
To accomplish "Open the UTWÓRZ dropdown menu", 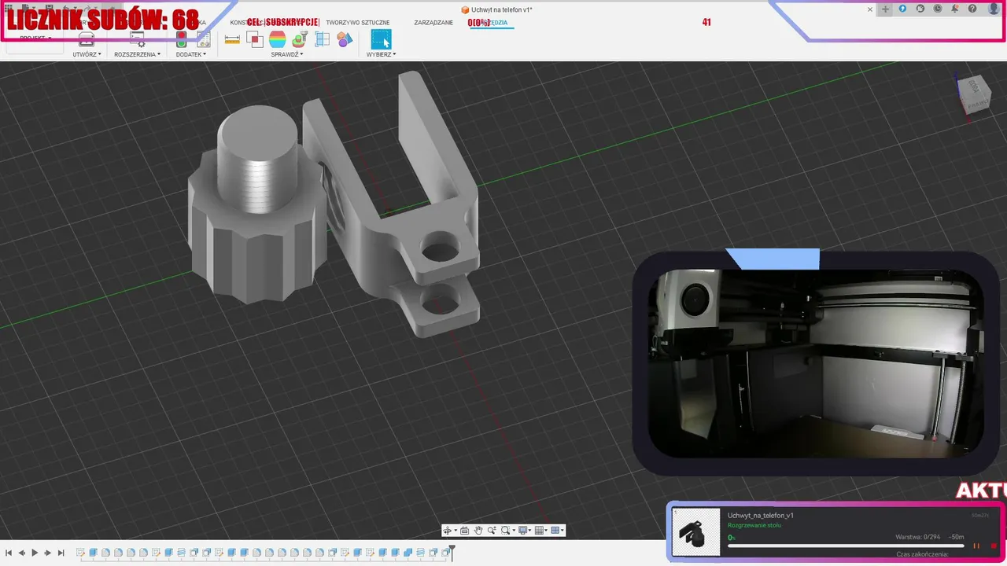I will [87, 54].
